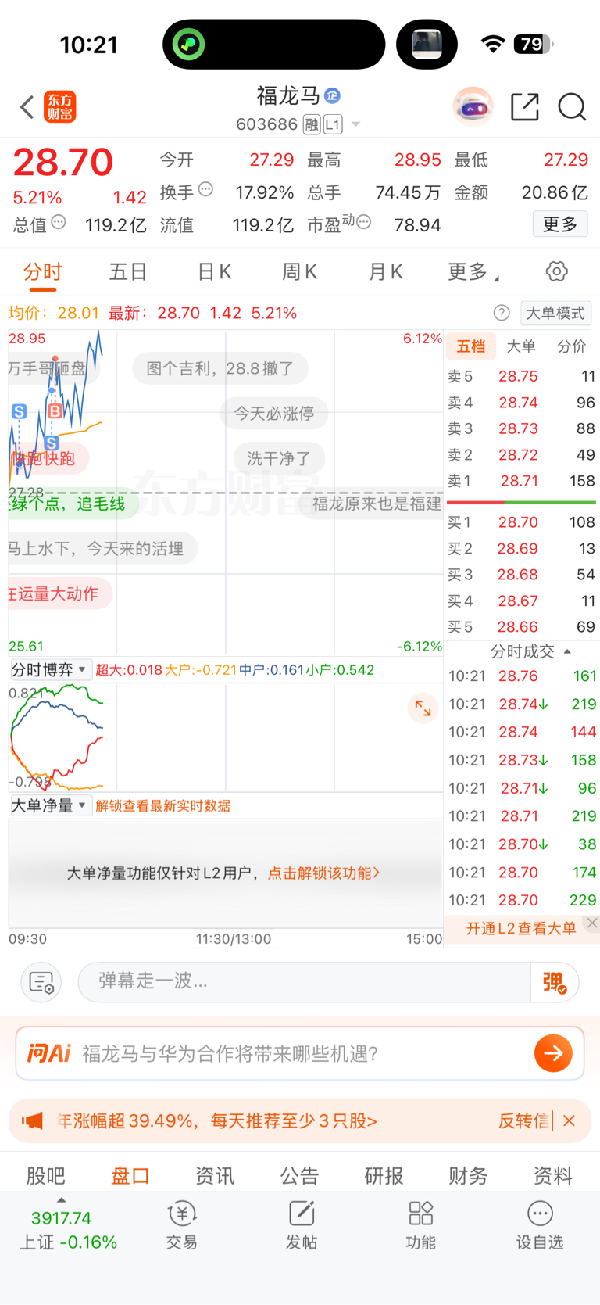Tap the 买1 28.70 order row
The height and width of the screenshot is (1305, 600).
(521, 522)
